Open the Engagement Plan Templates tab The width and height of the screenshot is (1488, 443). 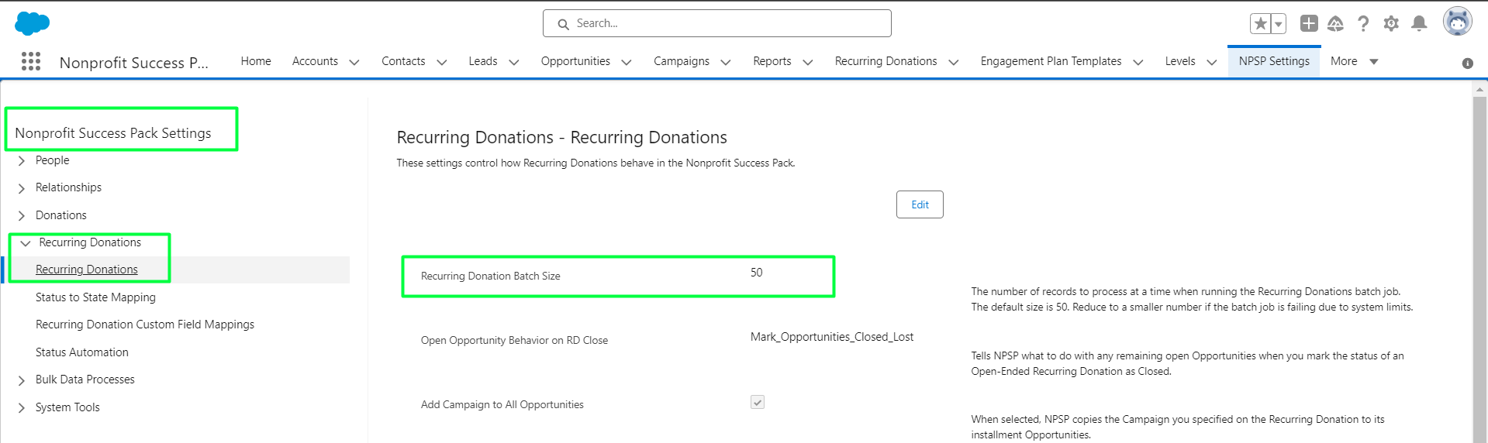[1051, 61]
